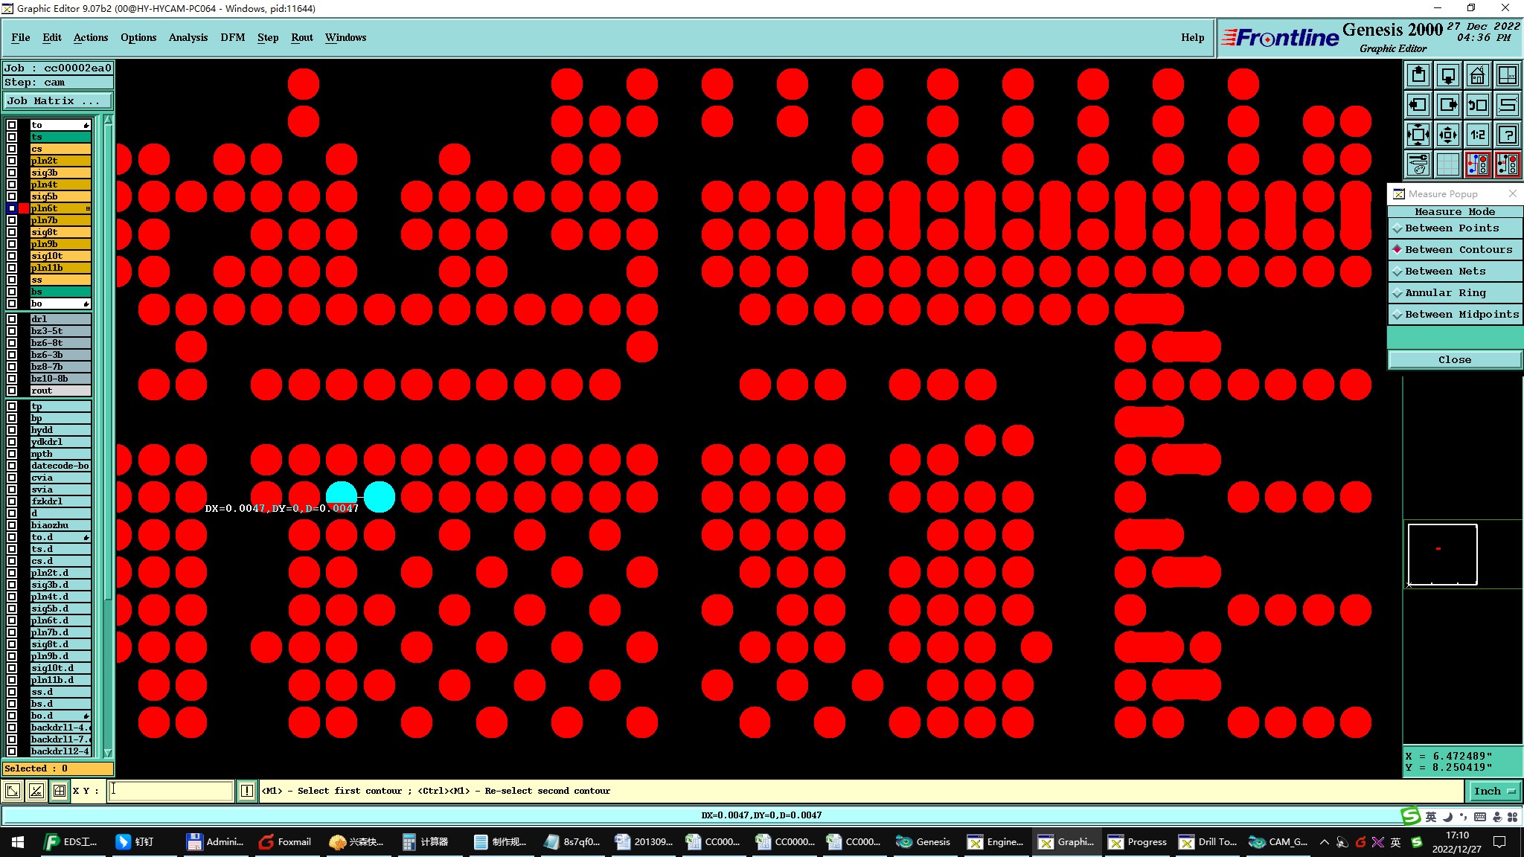
Task: Toggle display of layer sig3b
Action: pyautogui.click(x=12, y=173)
